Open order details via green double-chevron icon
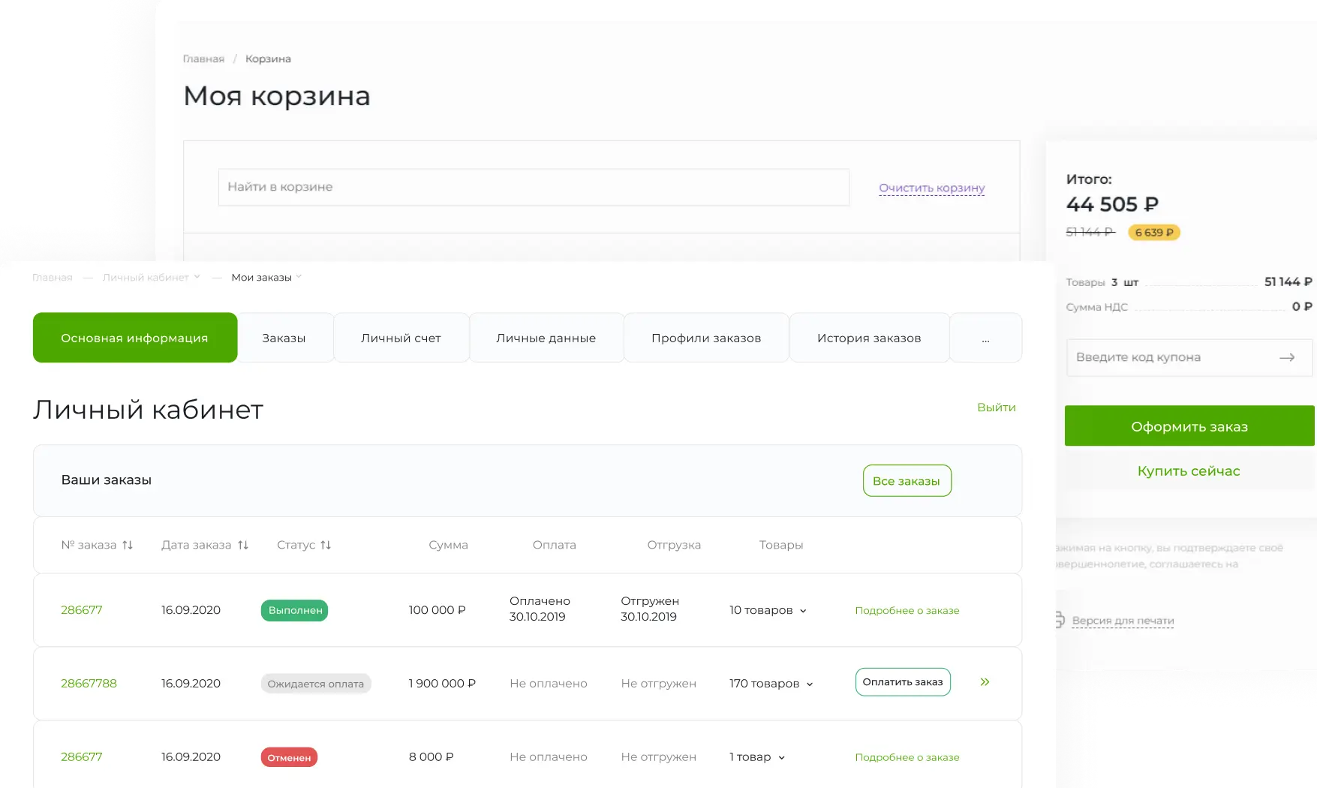Image resolution: width=1317 pixels, height=788 pixels. [x=985, y=682]
